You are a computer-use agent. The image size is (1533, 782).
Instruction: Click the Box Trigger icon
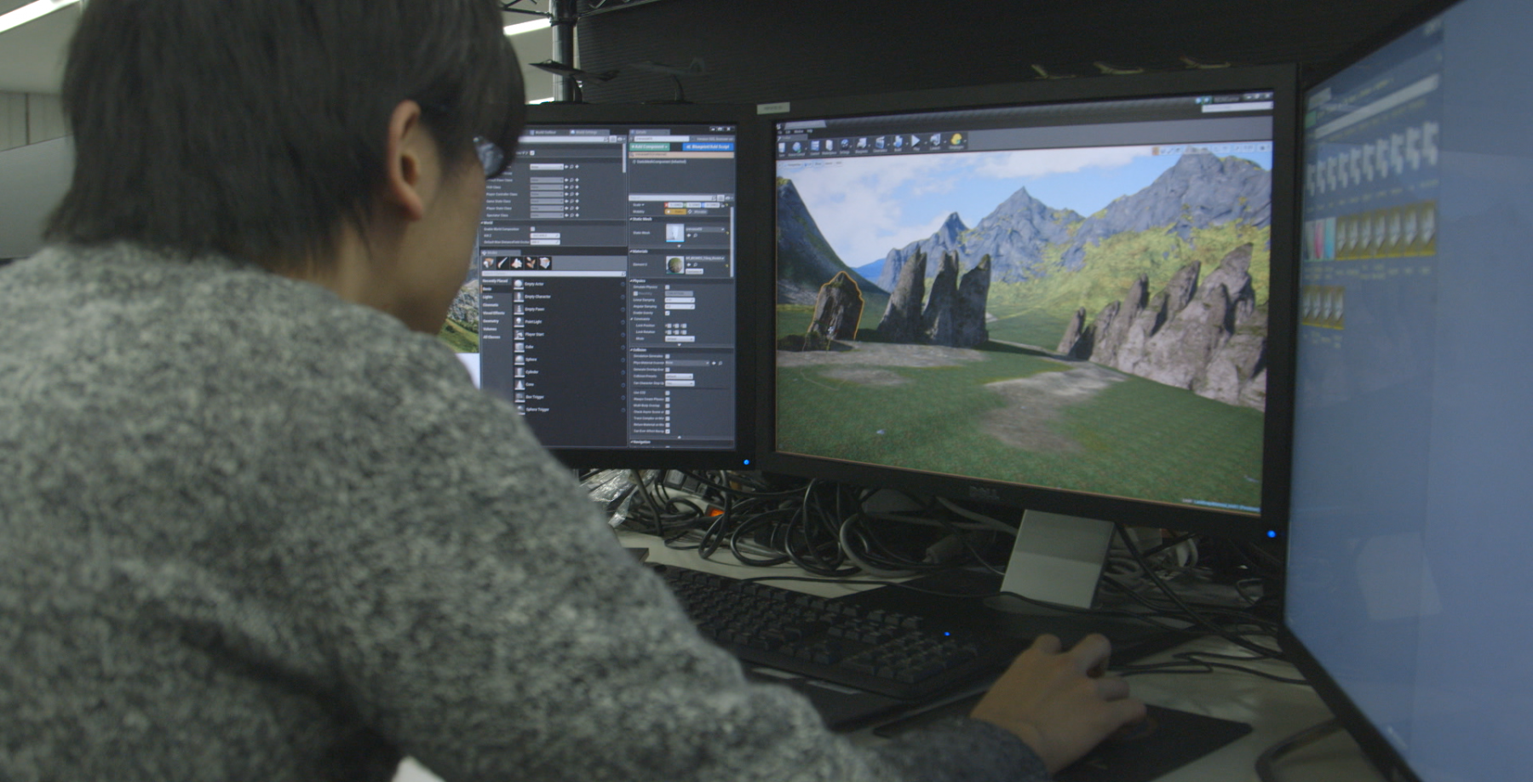tap(519, 397)
